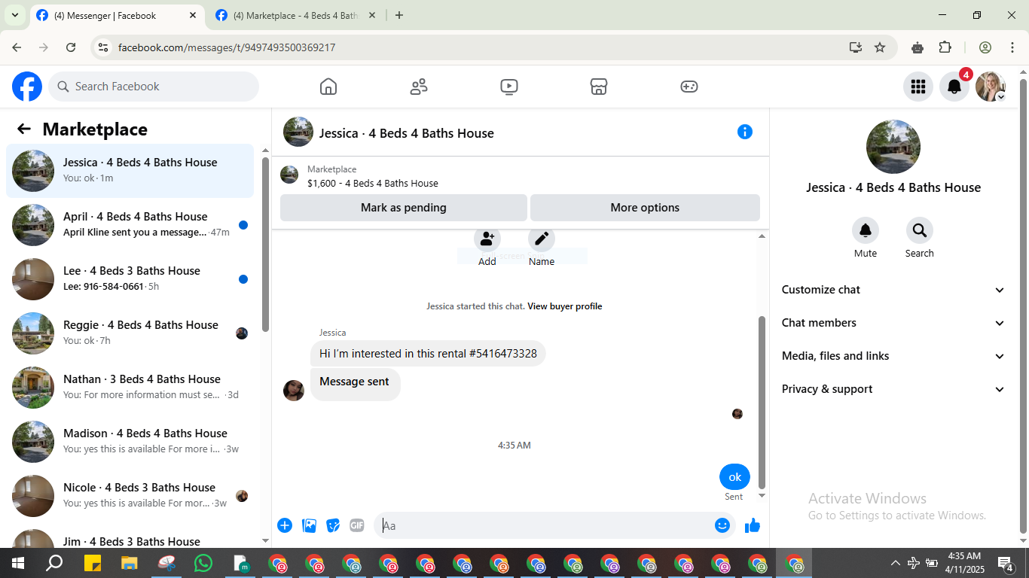Open the Home feed icon
The image size is (1029, 578).
click(328, 87)
